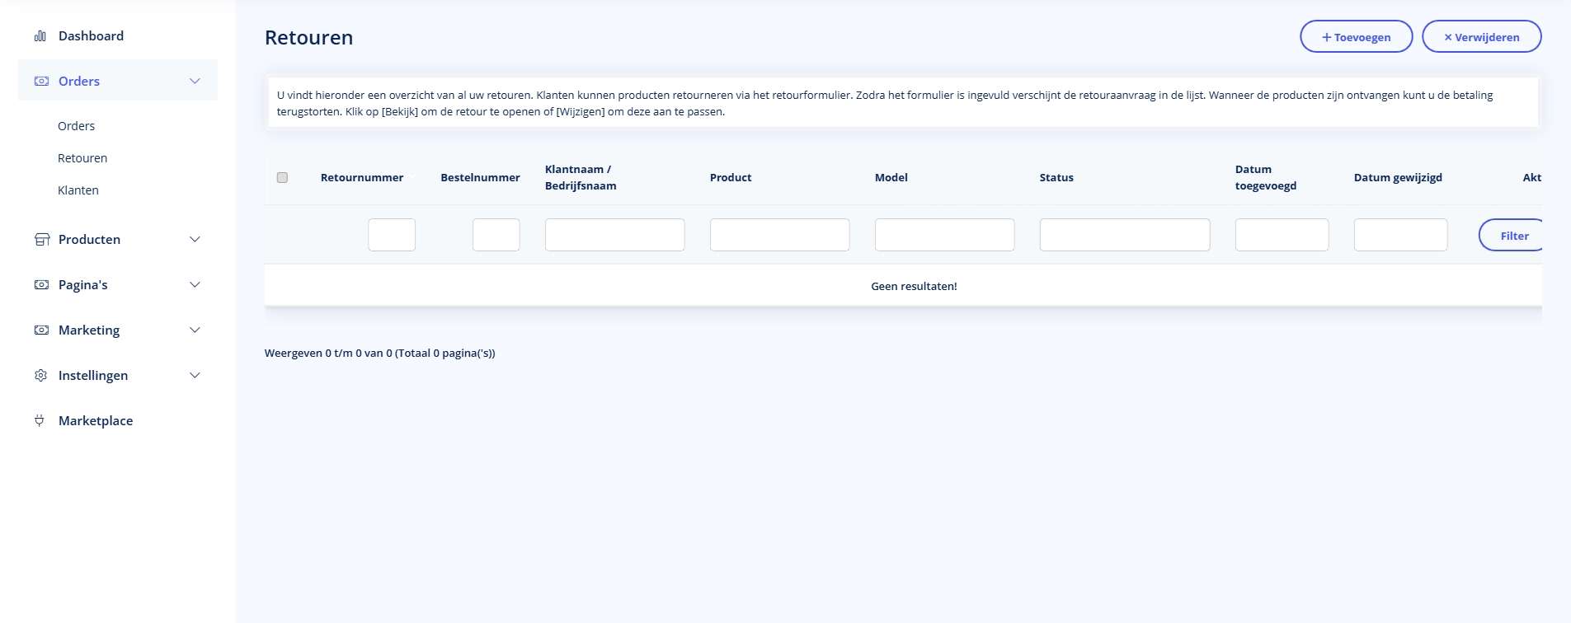Expand the Marketing menu chevron

pos(195,330)
